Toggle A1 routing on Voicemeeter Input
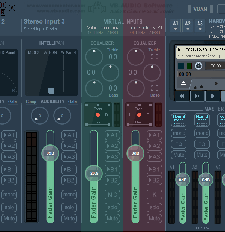The image size is (225, 232). tap(112, 135)
